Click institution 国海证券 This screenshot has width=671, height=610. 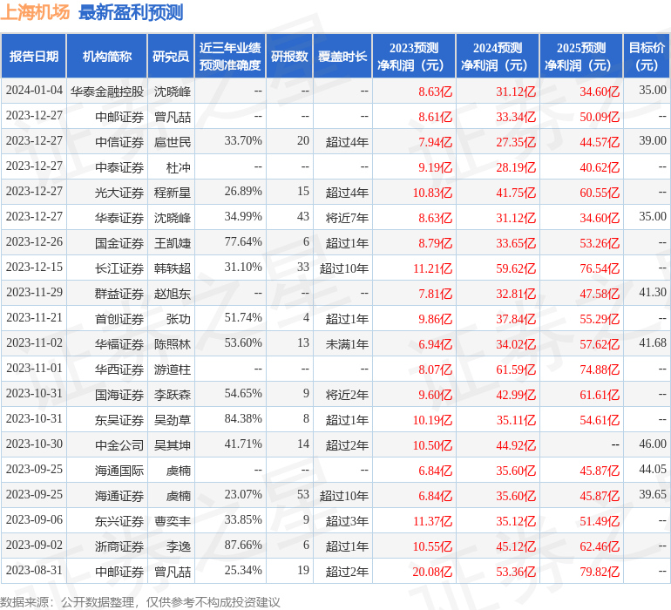(x=119, y=394)
